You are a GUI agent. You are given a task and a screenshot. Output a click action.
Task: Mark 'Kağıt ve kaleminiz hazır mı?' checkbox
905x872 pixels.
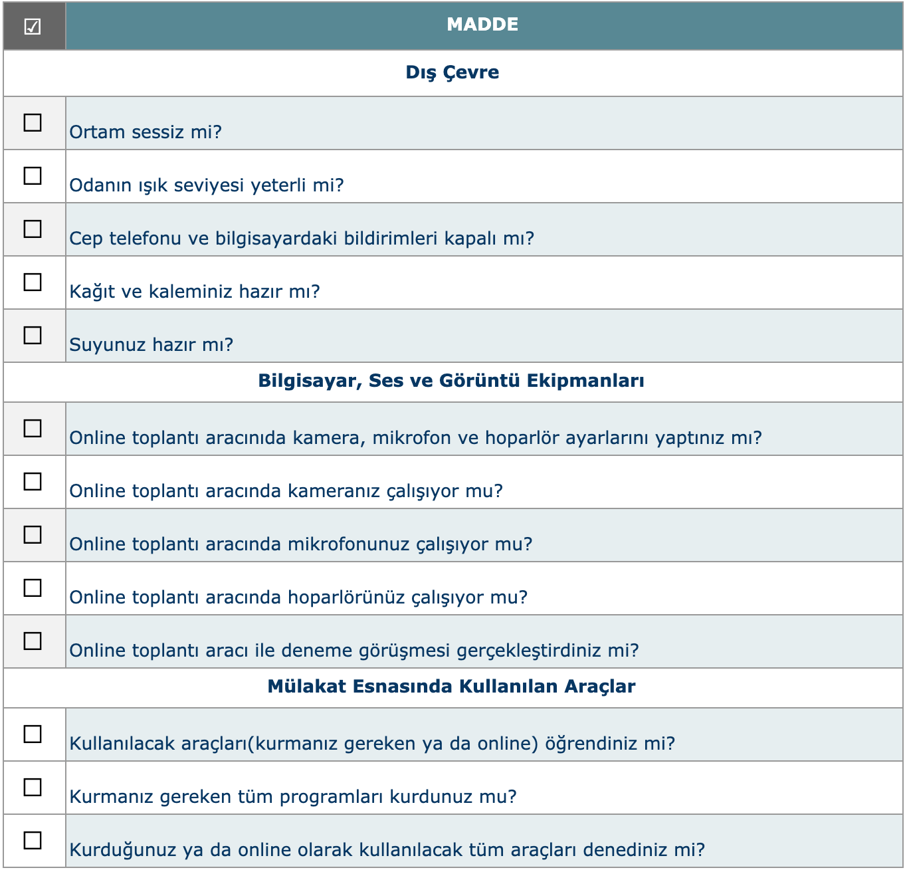coord(33,282)
